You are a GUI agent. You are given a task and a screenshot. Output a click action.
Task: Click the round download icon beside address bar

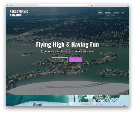point(92,5)
